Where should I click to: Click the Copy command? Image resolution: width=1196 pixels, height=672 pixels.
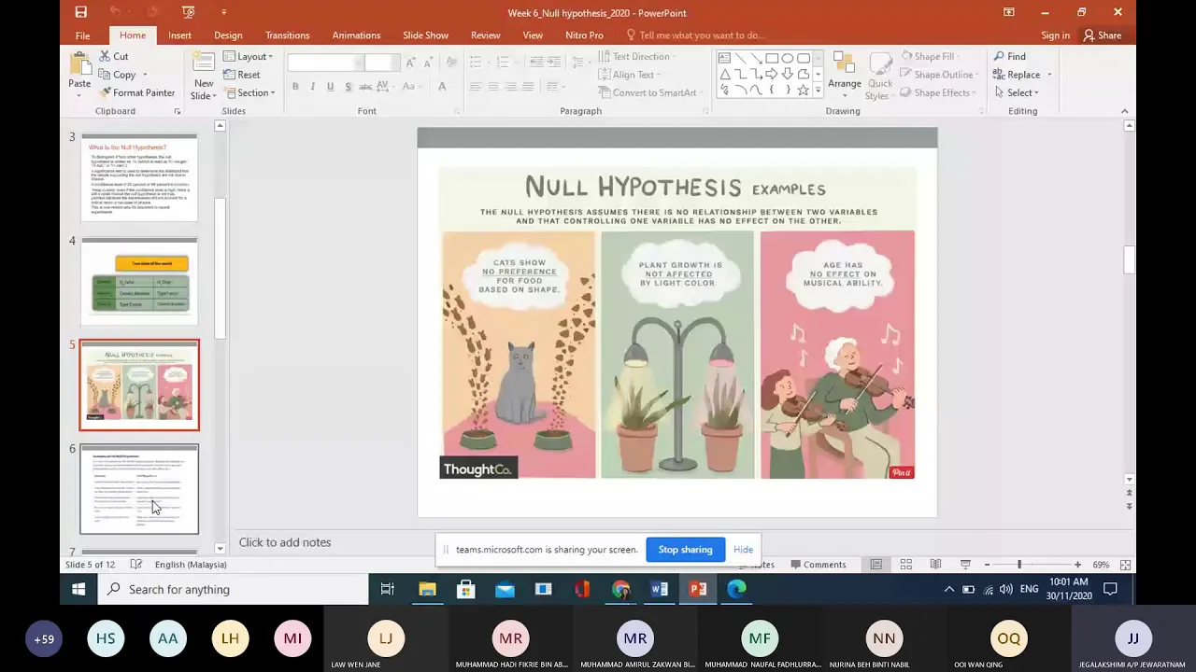[x=117, y=75]
